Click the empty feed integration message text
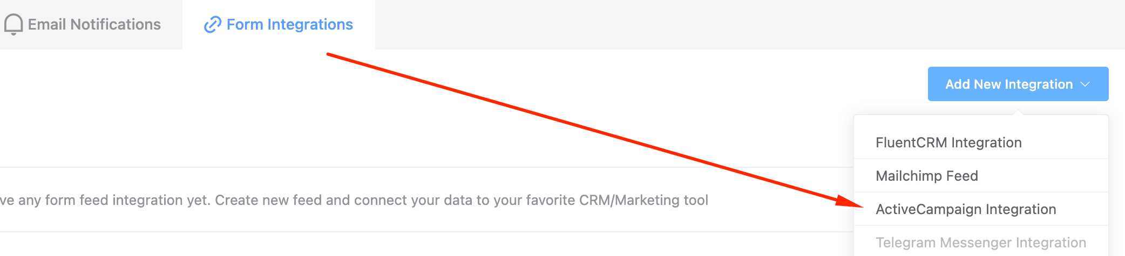This screenshot has height=256, width=1125. click(x=354, y=200)
